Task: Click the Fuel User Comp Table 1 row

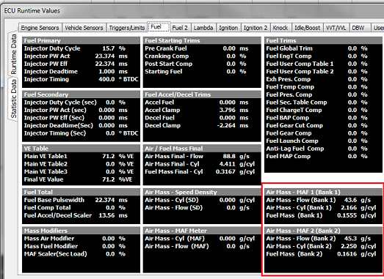Action: 323,64
